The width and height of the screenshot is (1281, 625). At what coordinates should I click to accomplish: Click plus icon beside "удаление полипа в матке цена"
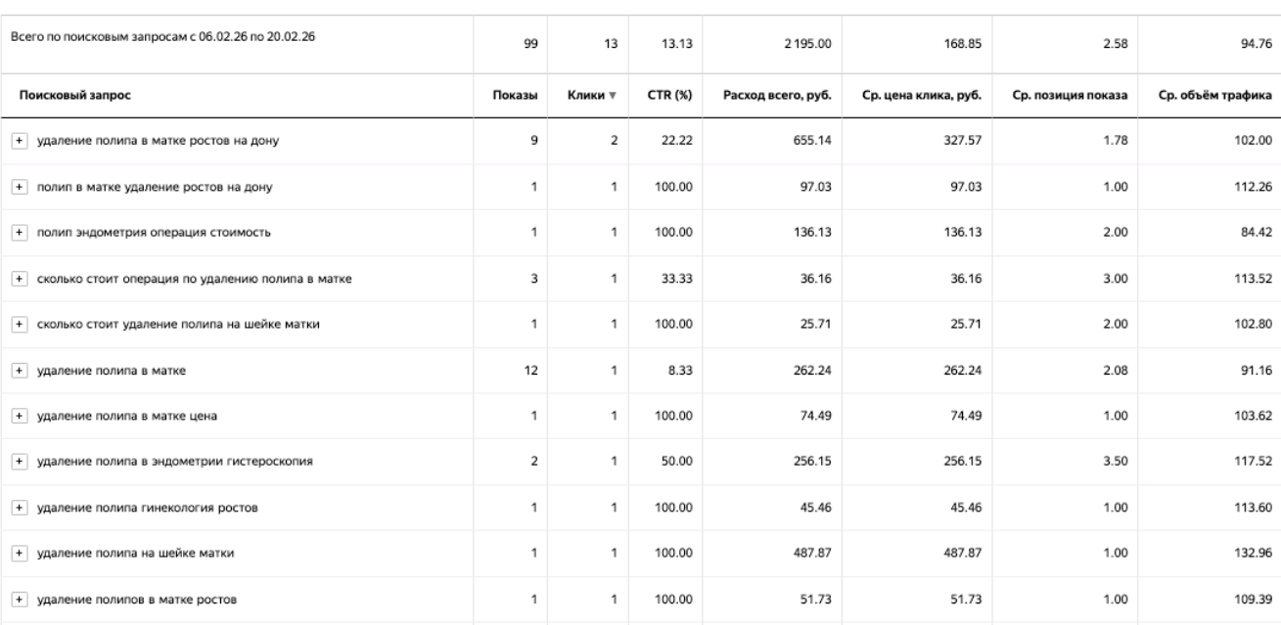point(19,417)
